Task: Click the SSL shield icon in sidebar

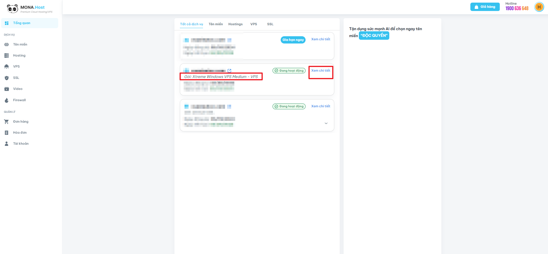Action: (x=7, y=78)
